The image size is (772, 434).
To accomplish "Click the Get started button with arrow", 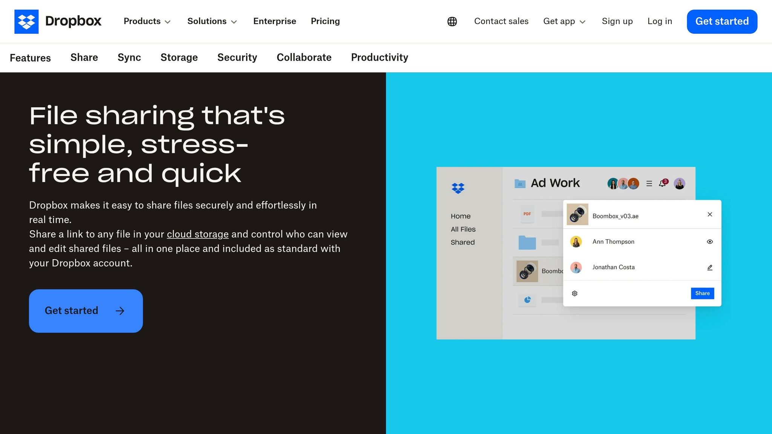I will point(86,311).
